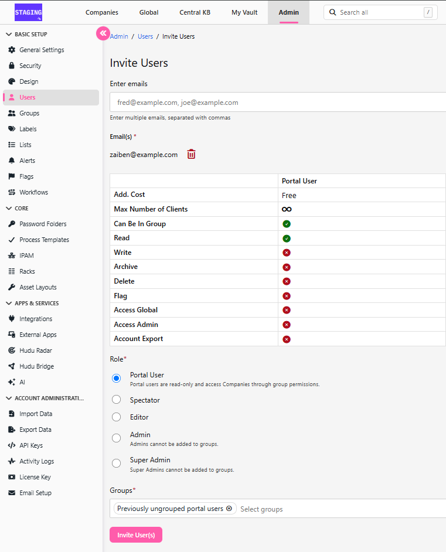Click the AI sparkle icon
446x552 pixels.
[12, 382]
